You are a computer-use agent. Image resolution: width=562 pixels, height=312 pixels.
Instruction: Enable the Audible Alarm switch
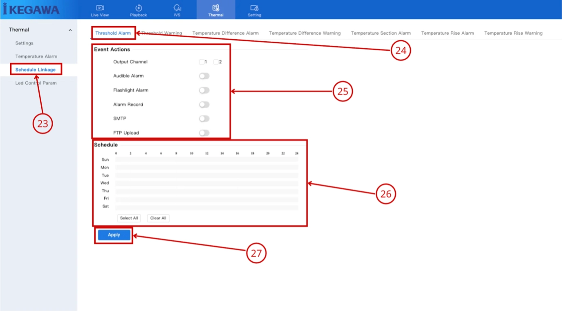click(x=204, y=76)
